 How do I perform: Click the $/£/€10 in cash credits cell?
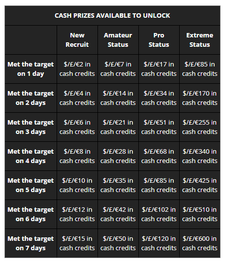coord(77,185)
